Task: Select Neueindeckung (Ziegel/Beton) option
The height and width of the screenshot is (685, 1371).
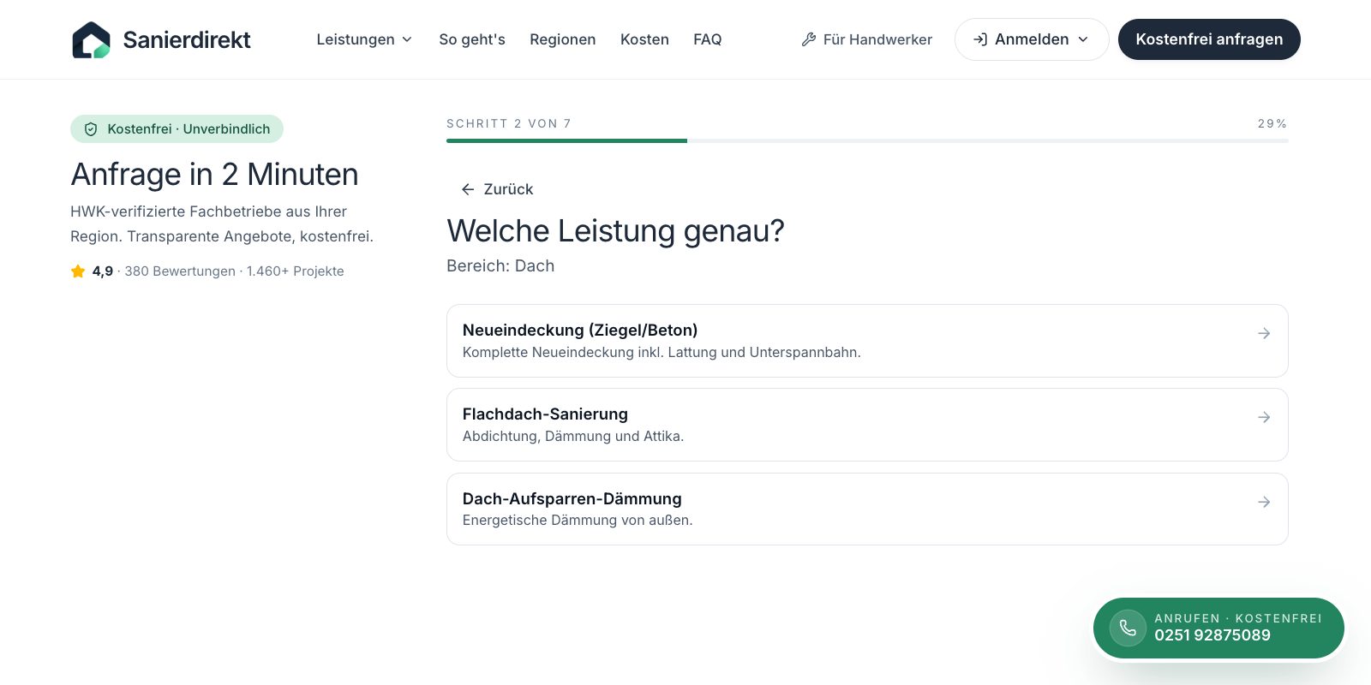Action: tap(867, 341)
